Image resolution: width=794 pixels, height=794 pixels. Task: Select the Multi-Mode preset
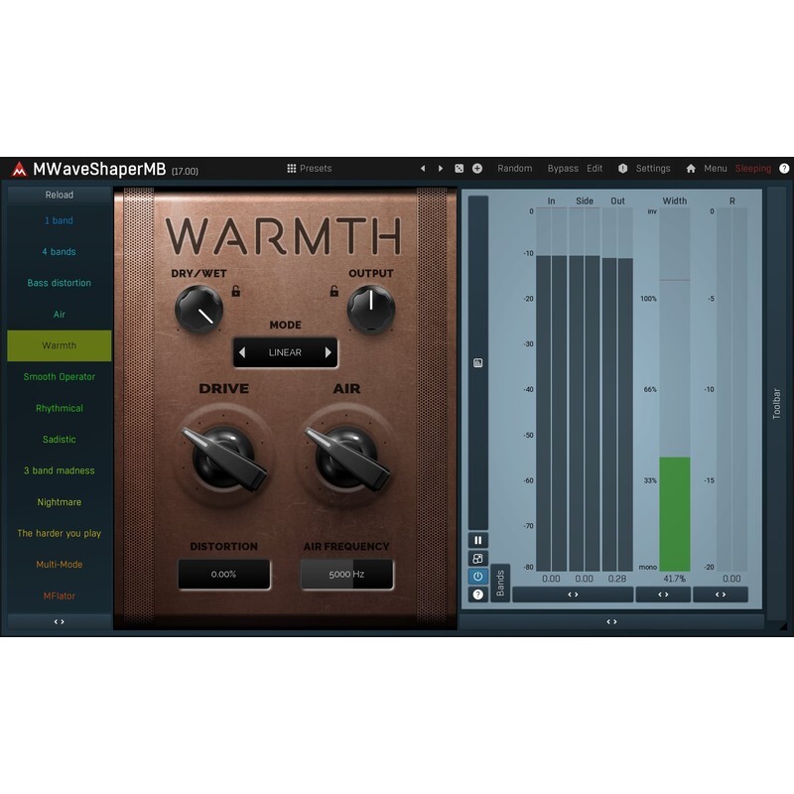pyautogui.click(x=60, y=565)
